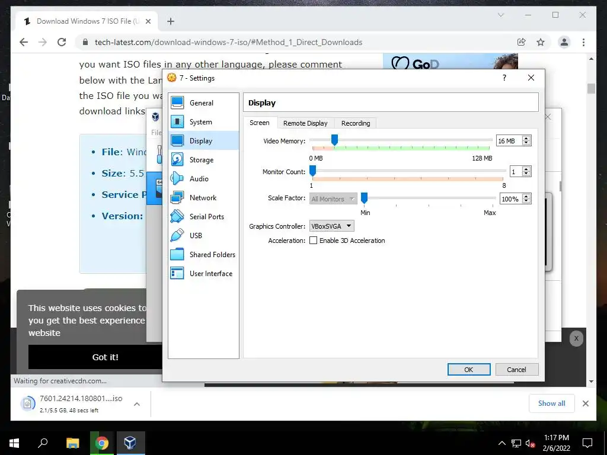Bookmark this page with star icon
The image size is (607, 455).
(x=541, y=42)
